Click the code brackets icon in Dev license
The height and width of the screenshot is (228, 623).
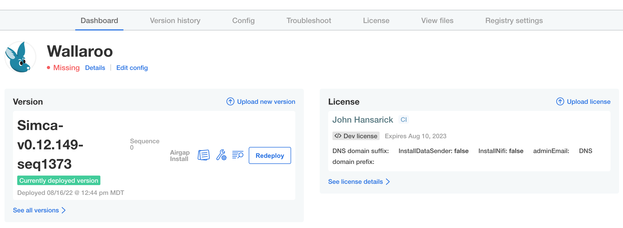(338, 136)
